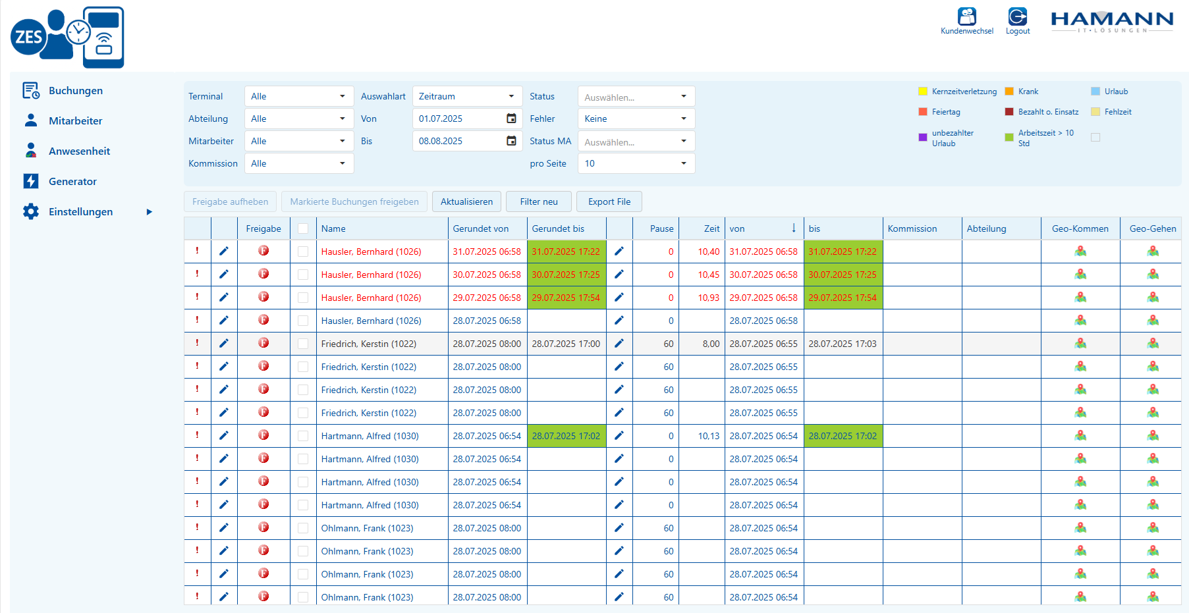Click the Aktualisieren button
1189x613 pixels.
466,201
